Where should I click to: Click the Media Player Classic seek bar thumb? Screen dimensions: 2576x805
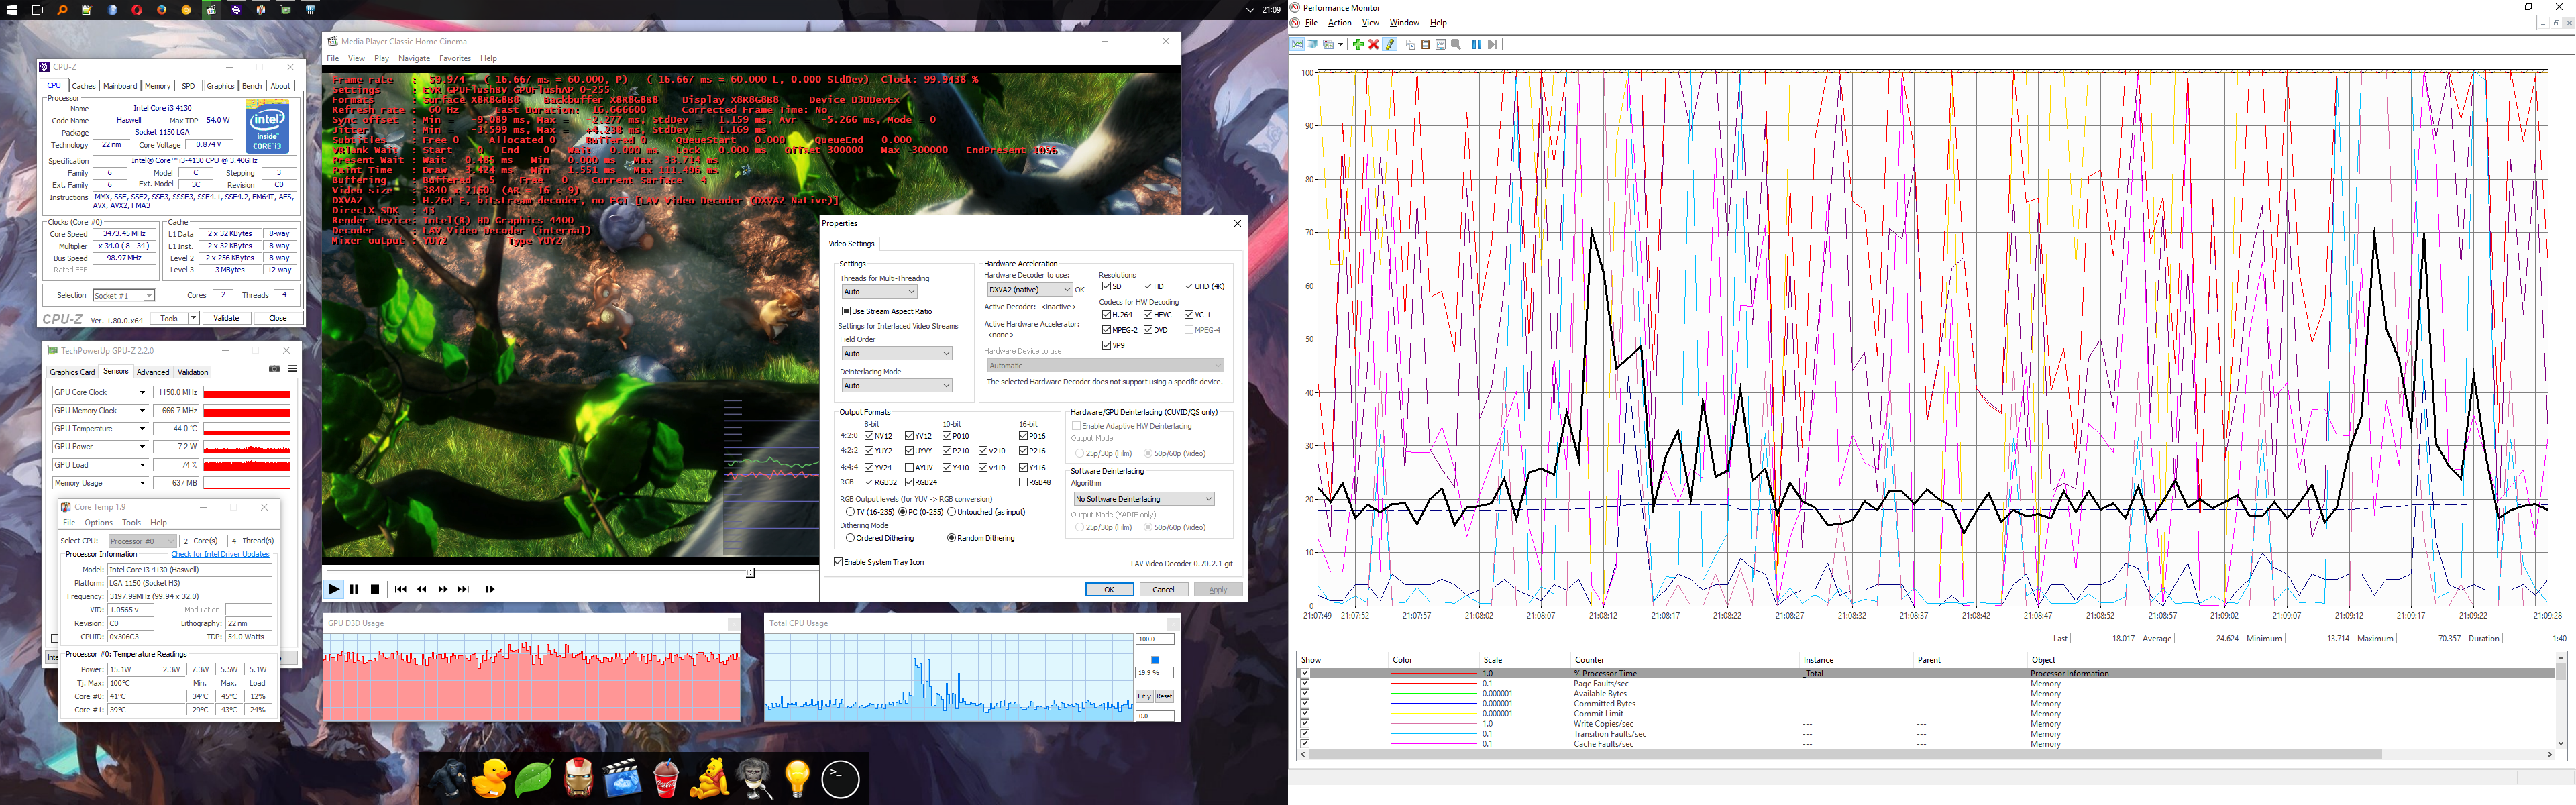coord(750,572)
